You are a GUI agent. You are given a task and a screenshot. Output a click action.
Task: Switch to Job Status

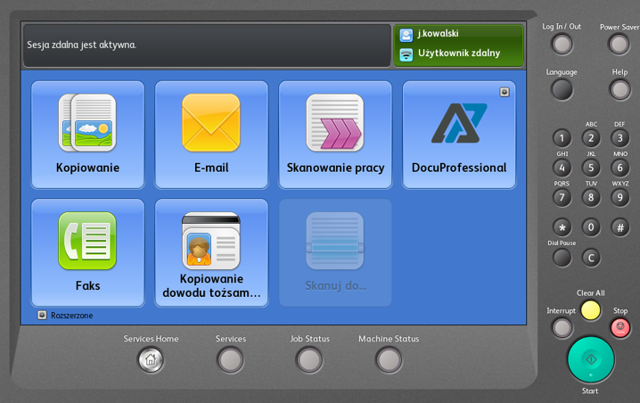click(309, 359)
